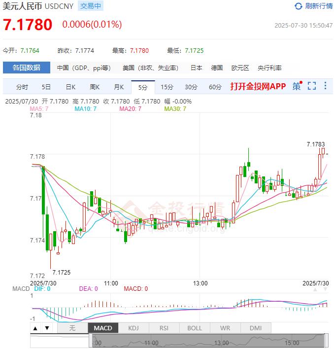This screenshot has width=334, height=349.
Task: Select BOLL indicator tab
Action: [195, 328]
